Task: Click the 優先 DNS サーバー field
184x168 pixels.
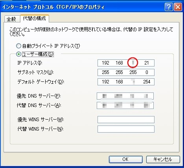Action: 125,96
